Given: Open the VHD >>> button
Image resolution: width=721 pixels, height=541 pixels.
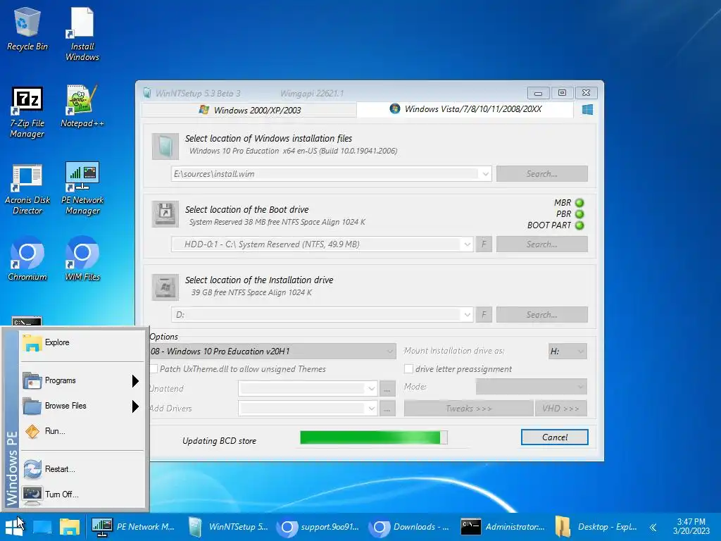Looking at the screenshot, I should [x=561, y=409].
